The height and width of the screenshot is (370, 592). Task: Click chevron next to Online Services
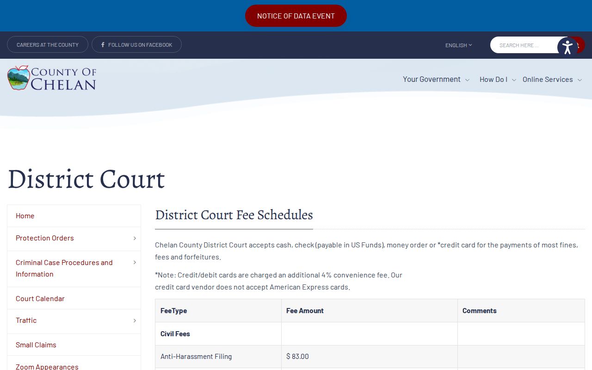click(580, 80)
